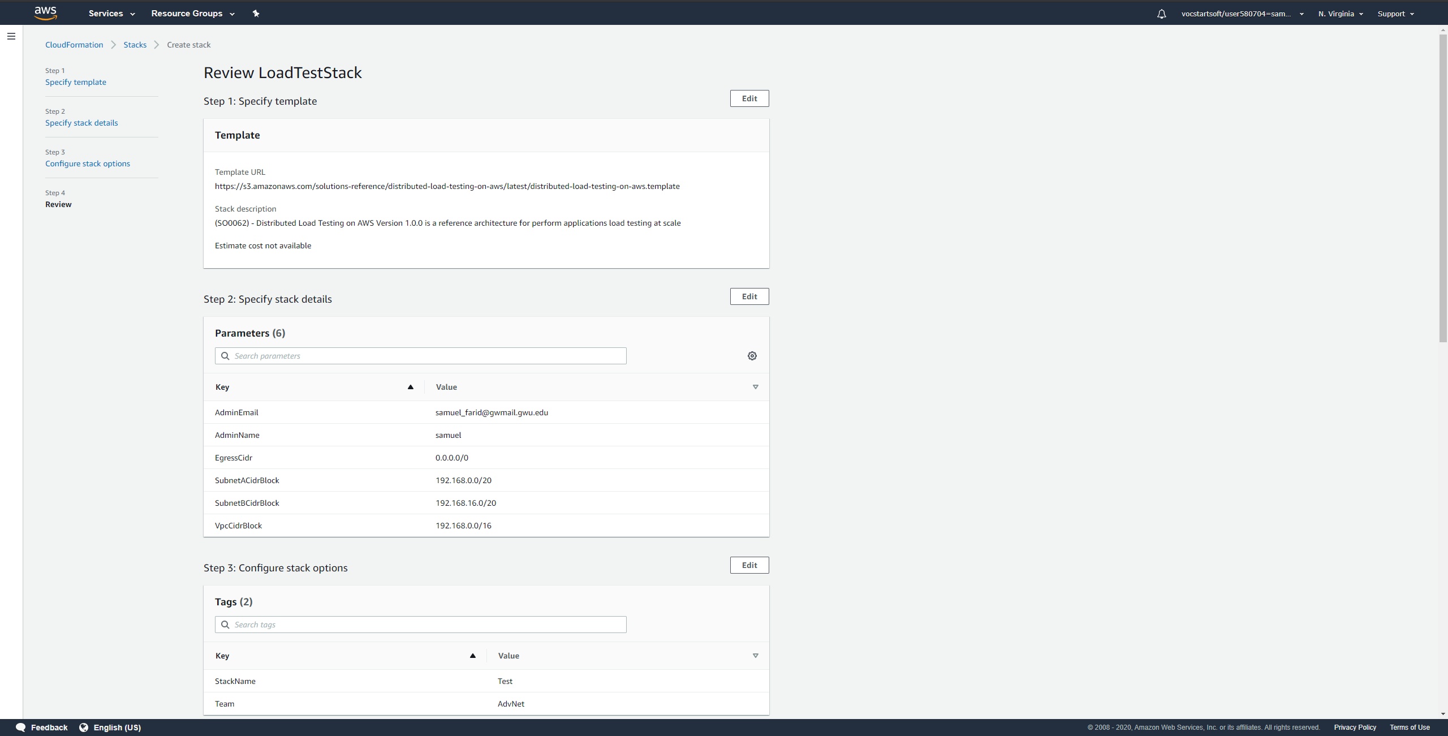Open the notifications bell
The width and height of the screenshot is (1448, 736).
click(1161, 14)
